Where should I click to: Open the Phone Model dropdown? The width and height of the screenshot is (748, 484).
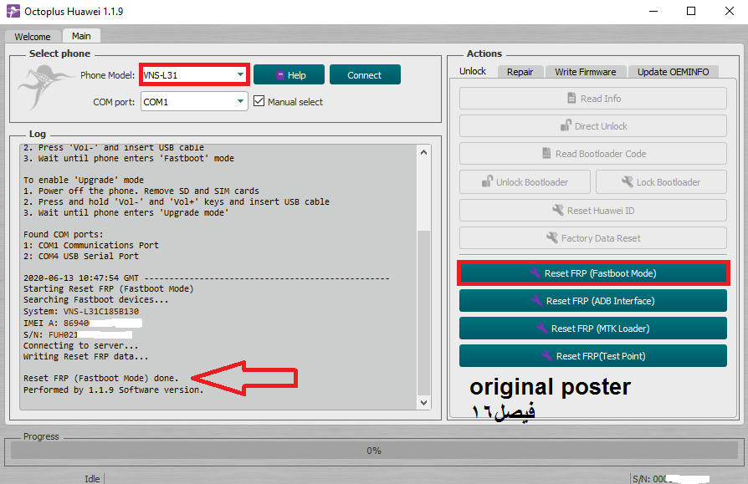pos(194,74)
